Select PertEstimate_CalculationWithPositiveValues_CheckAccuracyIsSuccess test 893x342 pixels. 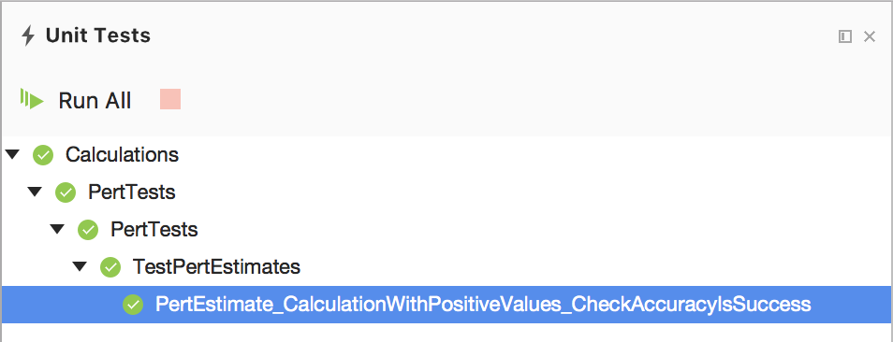[x=483, y=305]
